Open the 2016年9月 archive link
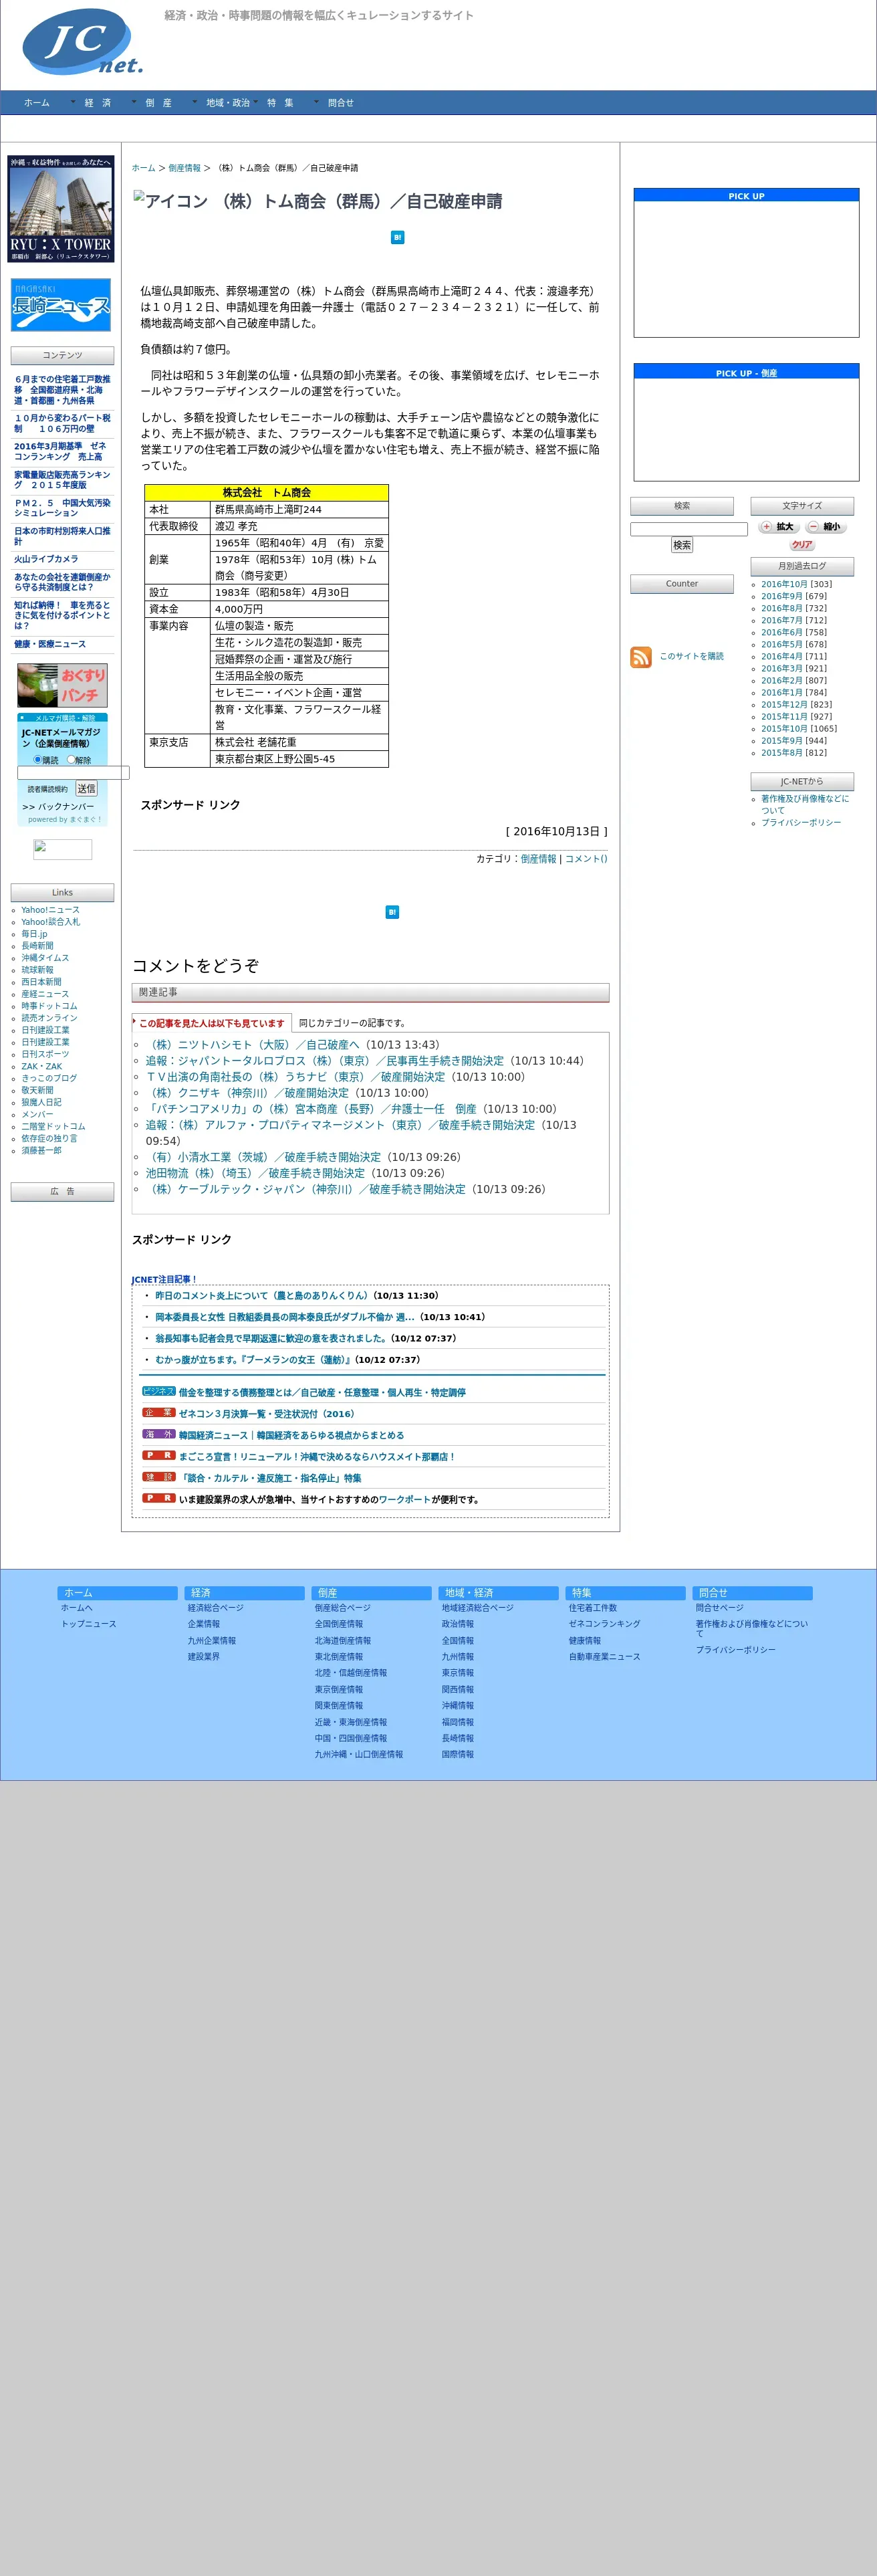This screenshot has width=877, height=2576. pyautogui.click(x=782, y=596)
